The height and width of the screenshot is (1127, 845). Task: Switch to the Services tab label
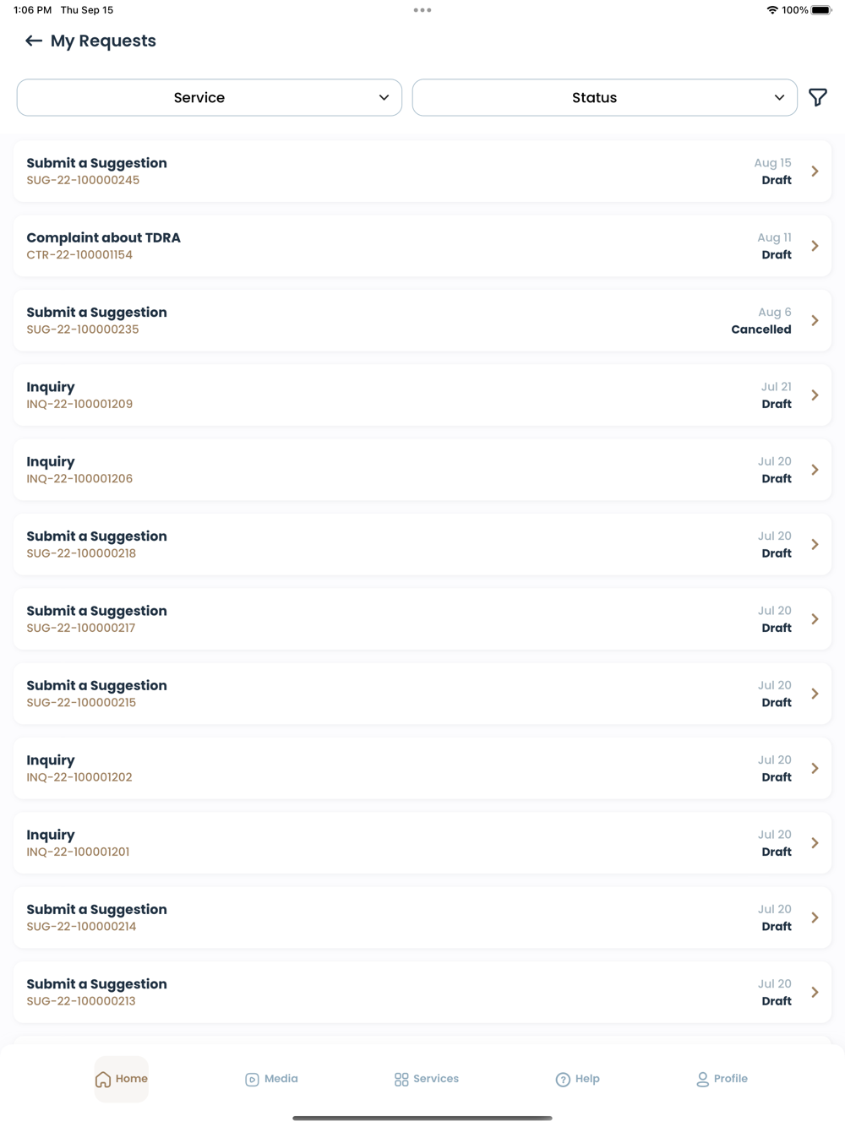point(436,1079)
